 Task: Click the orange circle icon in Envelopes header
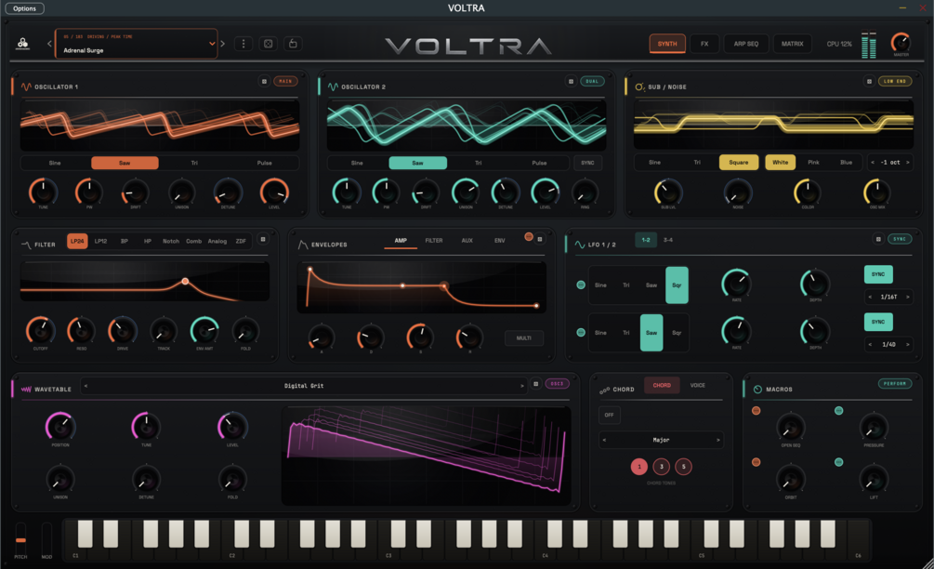529,236
